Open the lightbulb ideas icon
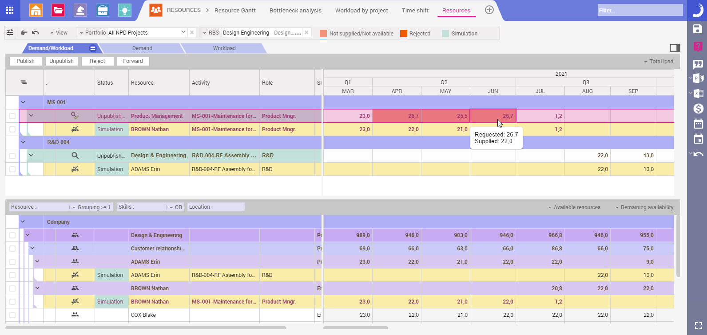Viewport: 707px width, 335px height. [125, 10]
